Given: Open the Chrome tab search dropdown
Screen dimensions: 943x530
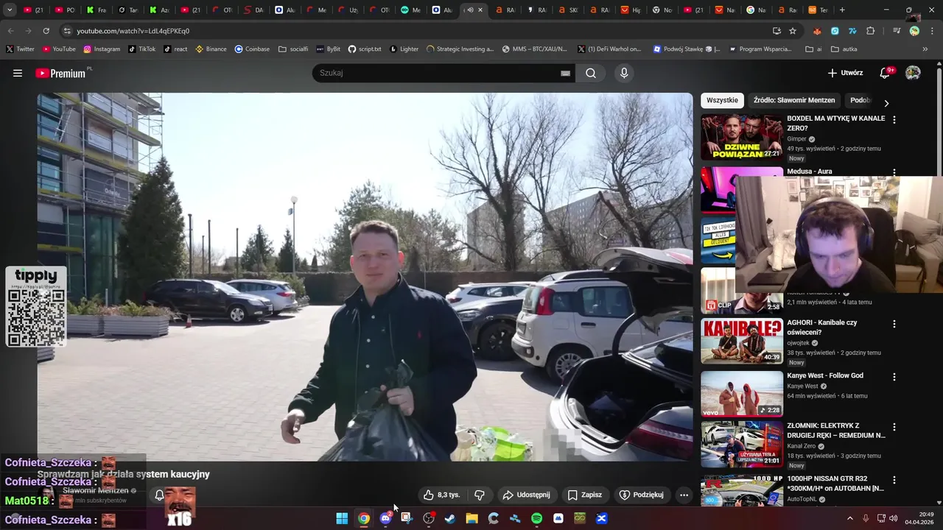Looking at the screenshot, I should [x=10, y=10].
